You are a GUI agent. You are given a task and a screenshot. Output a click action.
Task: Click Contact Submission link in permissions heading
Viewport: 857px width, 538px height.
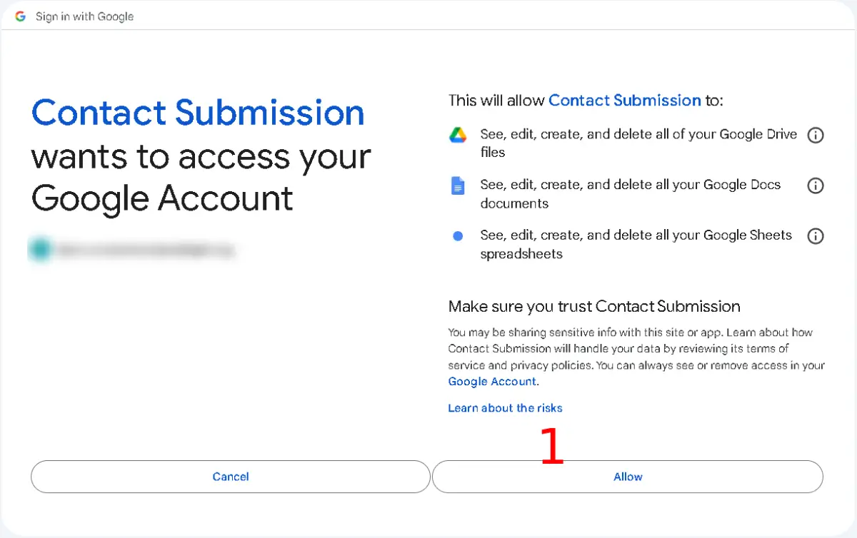pyautogui.click(x=624, y=101)
